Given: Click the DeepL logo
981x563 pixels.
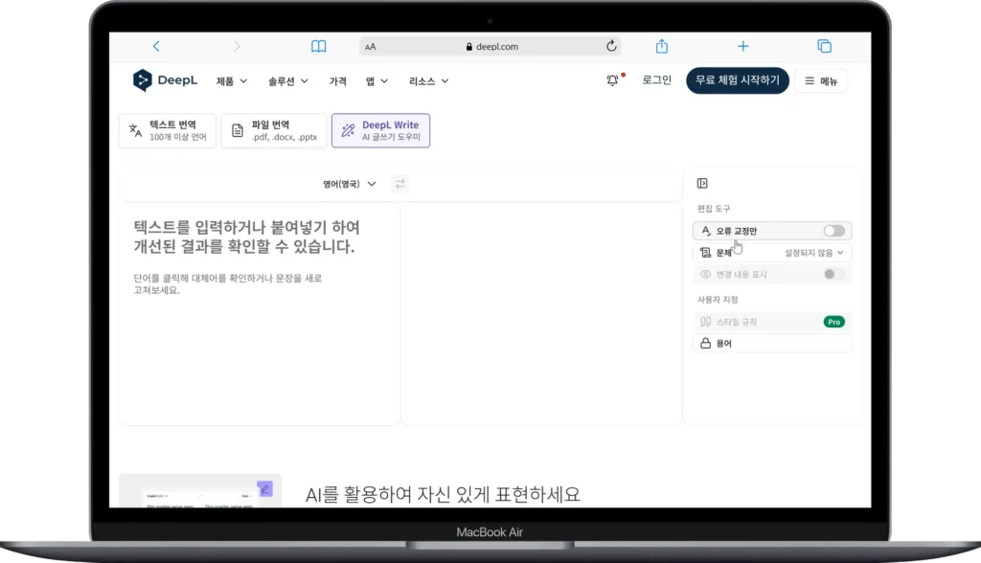Looking at the screenshot, I should [165, 80].
